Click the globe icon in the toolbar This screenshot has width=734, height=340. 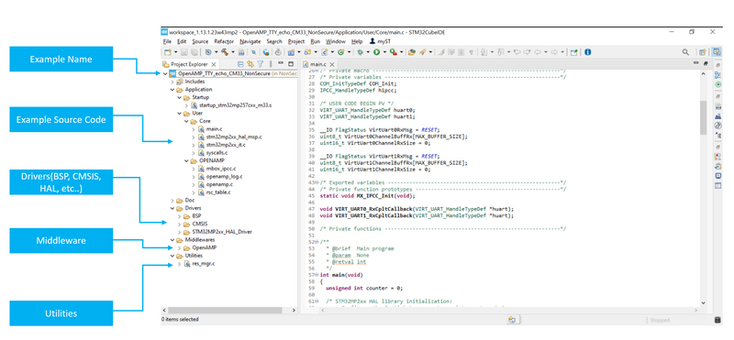pyautogui.click(x=266, y=52)
